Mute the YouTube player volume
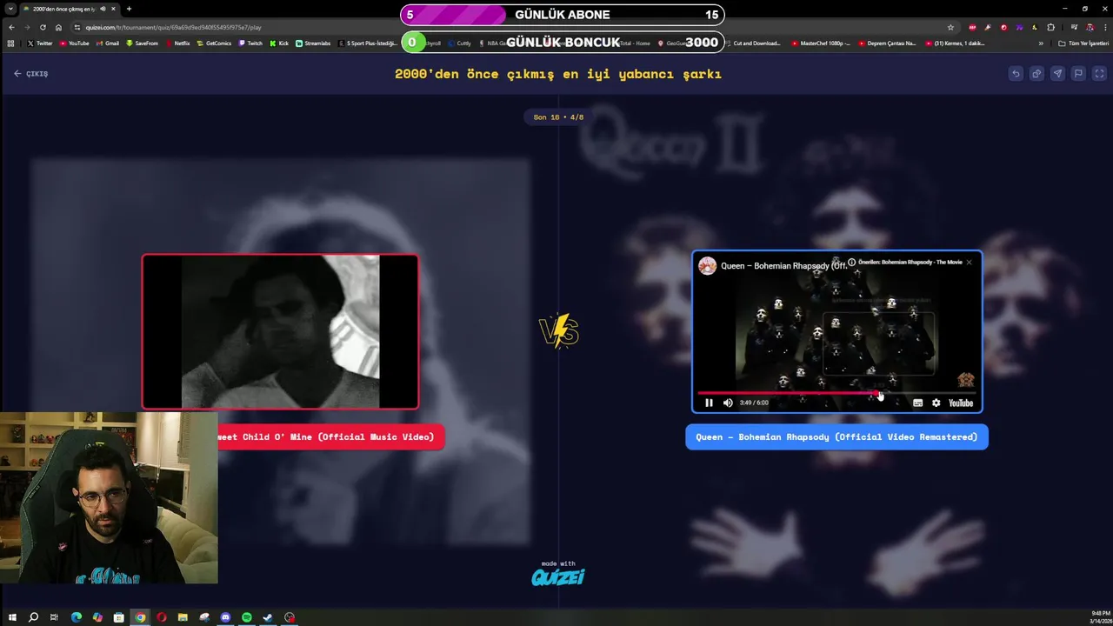 click(728, 403)
